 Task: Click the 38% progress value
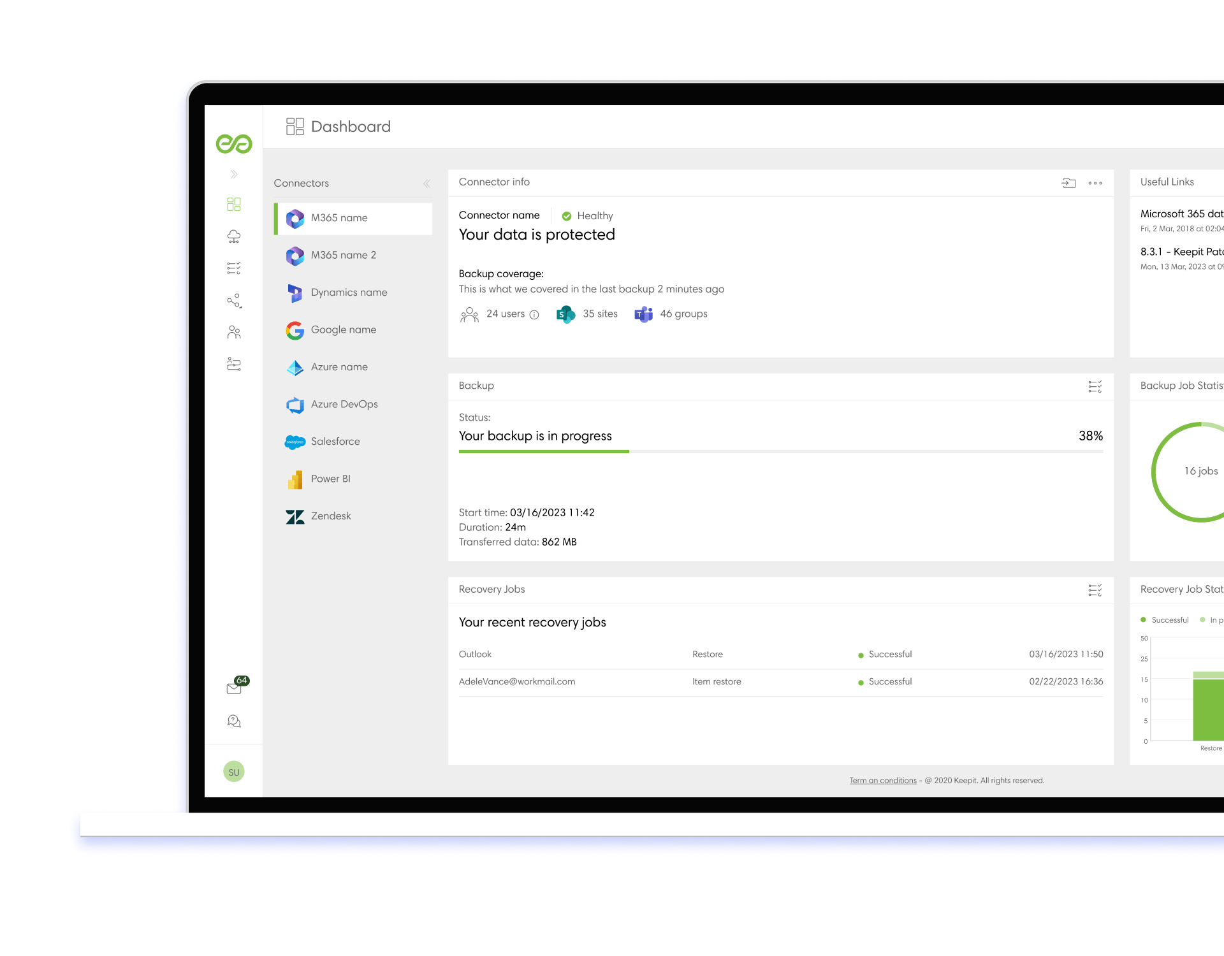(x=1091, y=436)
